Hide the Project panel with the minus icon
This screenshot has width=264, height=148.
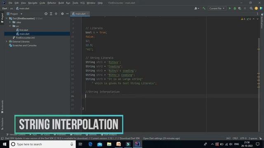point(67,14)
